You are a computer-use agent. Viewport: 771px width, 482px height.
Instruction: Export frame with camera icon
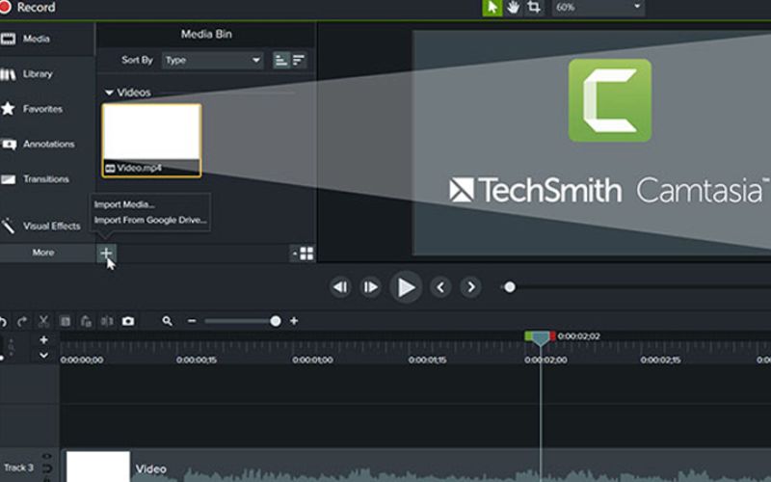(x=128, y=322)
